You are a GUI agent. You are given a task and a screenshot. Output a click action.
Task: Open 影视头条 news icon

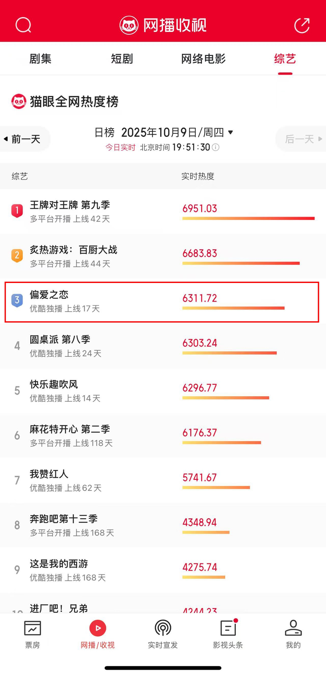(228, 628)
